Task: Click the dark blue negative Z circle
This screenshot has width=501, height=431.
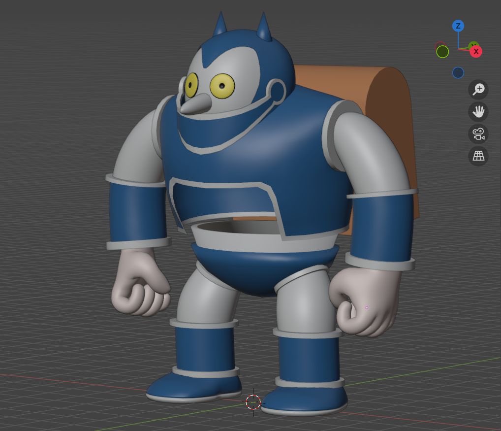Action: coord(458,72)
